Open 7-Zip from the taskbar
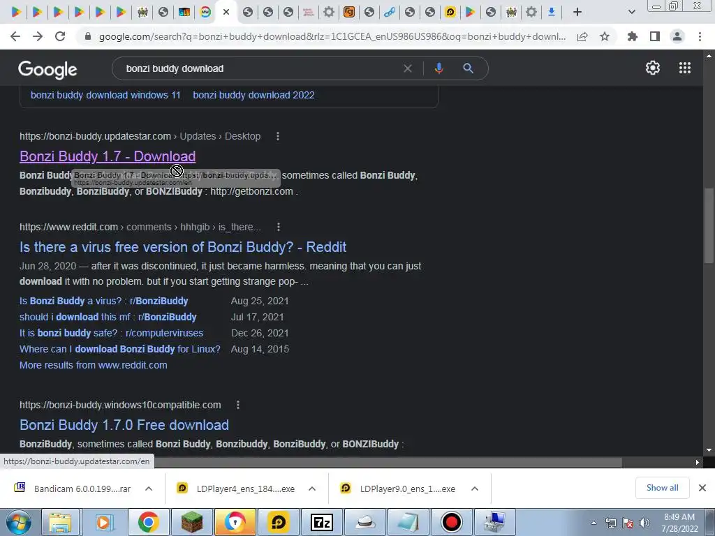This screenshot has height=536, width=715. (321, 522)
